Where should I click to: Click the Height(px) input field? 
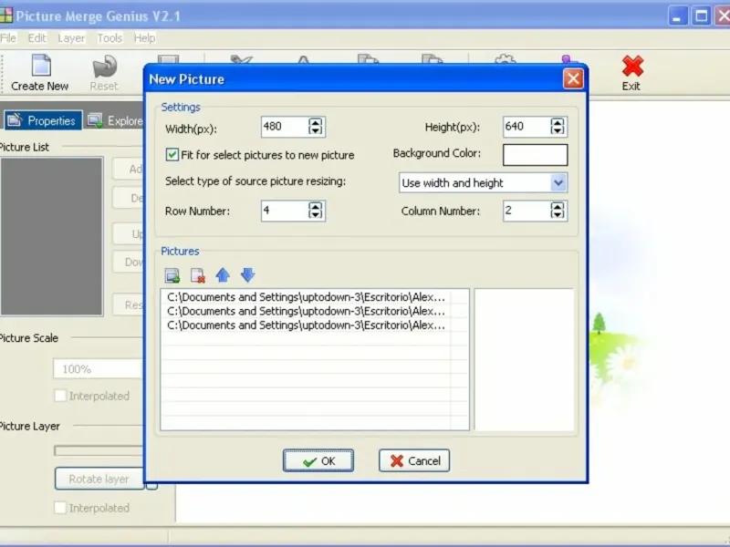[x=527, y=127]
